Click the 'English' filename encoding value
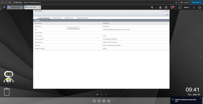 click(x=105, y=48)
